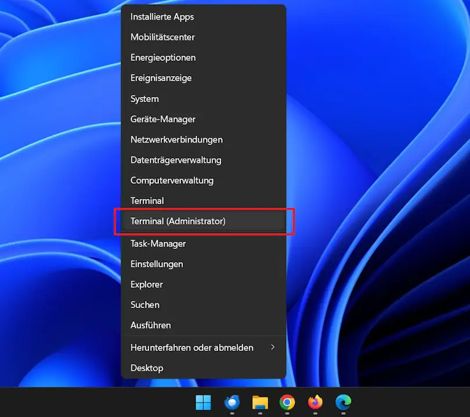Screen dimensions: 470x417
Task: Expand the Herunterfahren oder abmelden submenu
Action: [191, 347]
